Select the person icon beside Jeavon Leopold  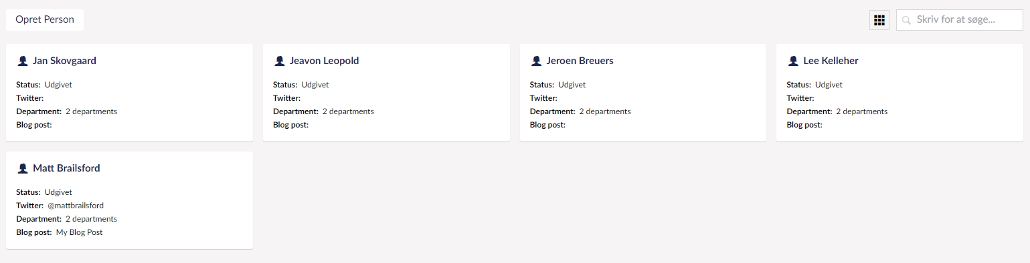click(279, 61)
